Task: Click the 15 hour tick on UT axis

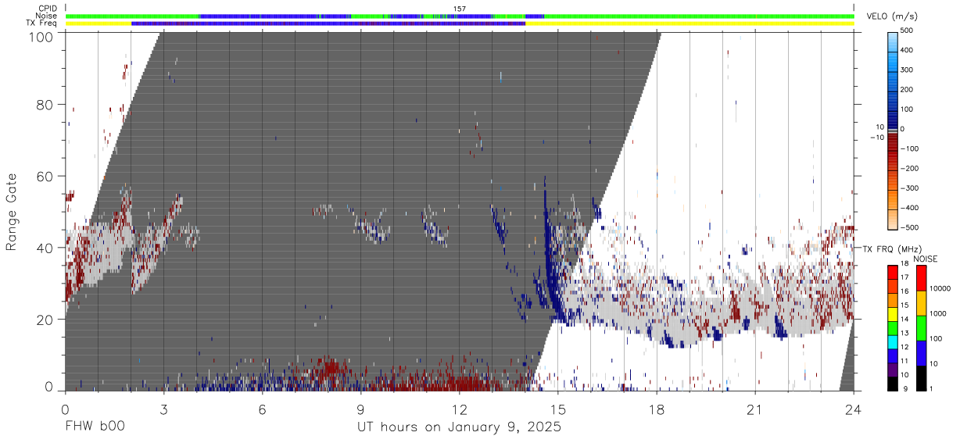Action: pos(558,409)
